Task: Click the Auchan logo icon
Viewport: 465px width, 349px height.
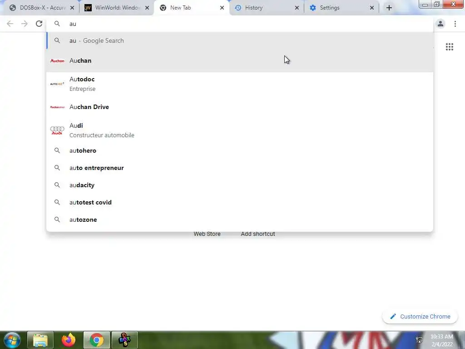Action: click(57, 60)
